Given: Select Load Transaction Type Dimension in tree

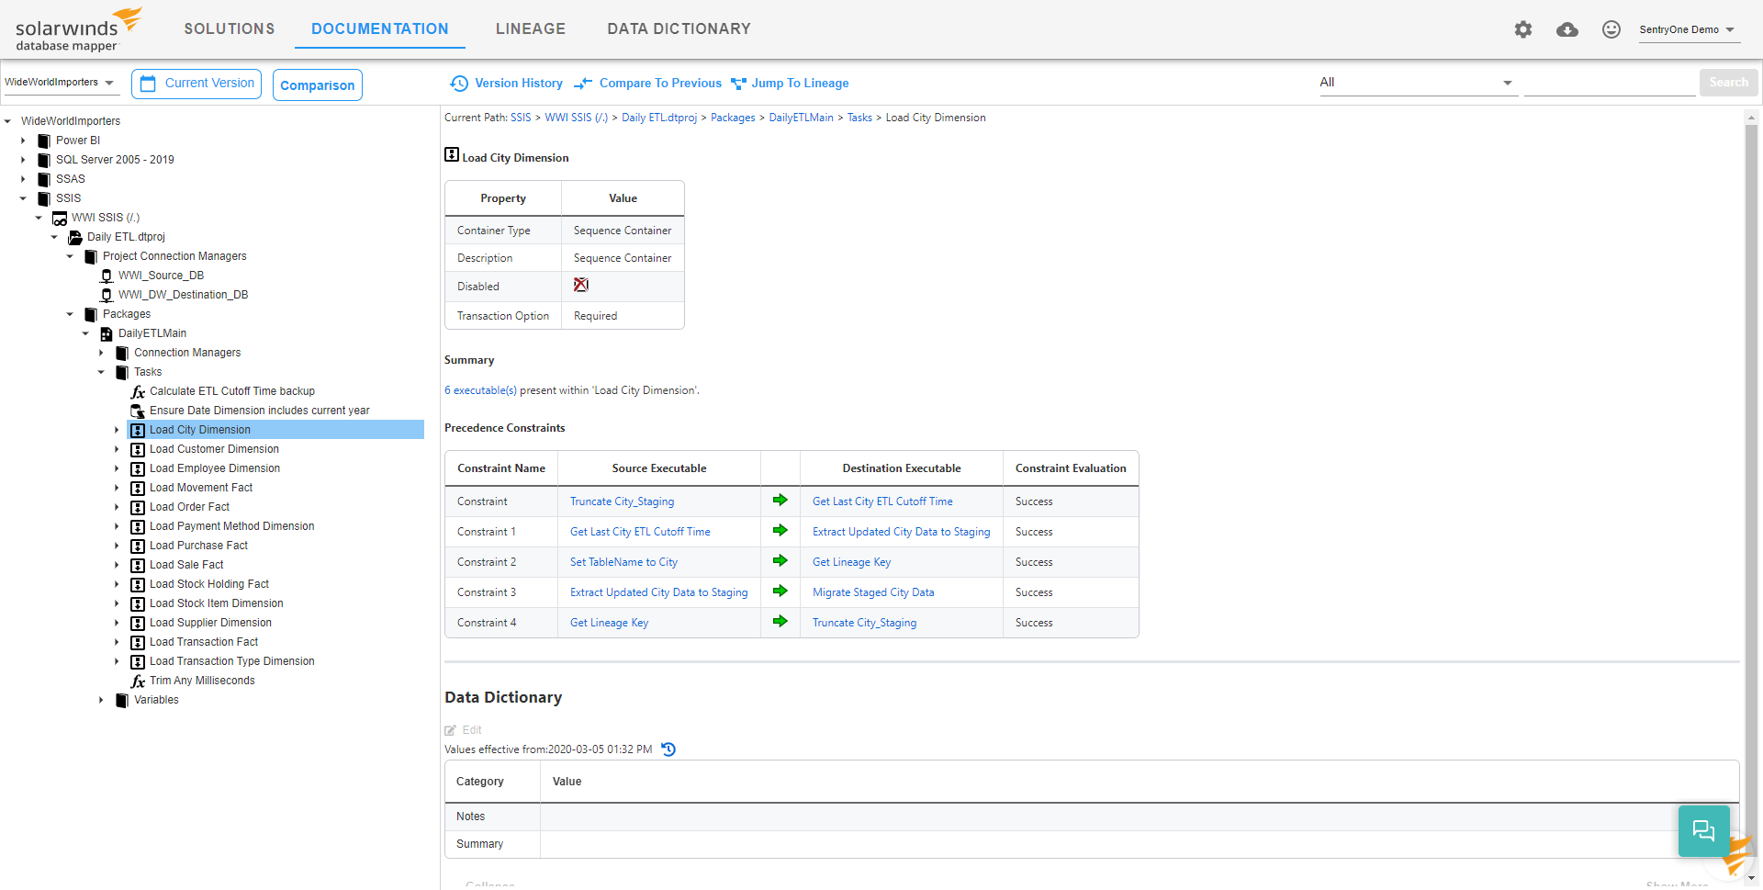Looking at the screenshot, I should pos(232,661).
